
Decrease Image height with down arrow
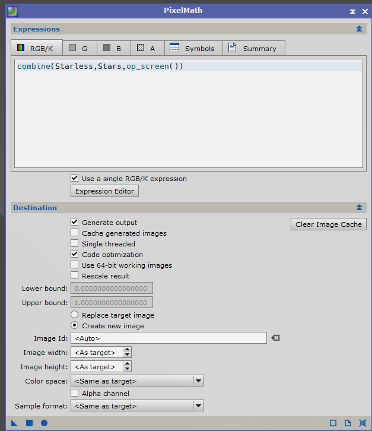pyautogui.click(x=127, y=369)
